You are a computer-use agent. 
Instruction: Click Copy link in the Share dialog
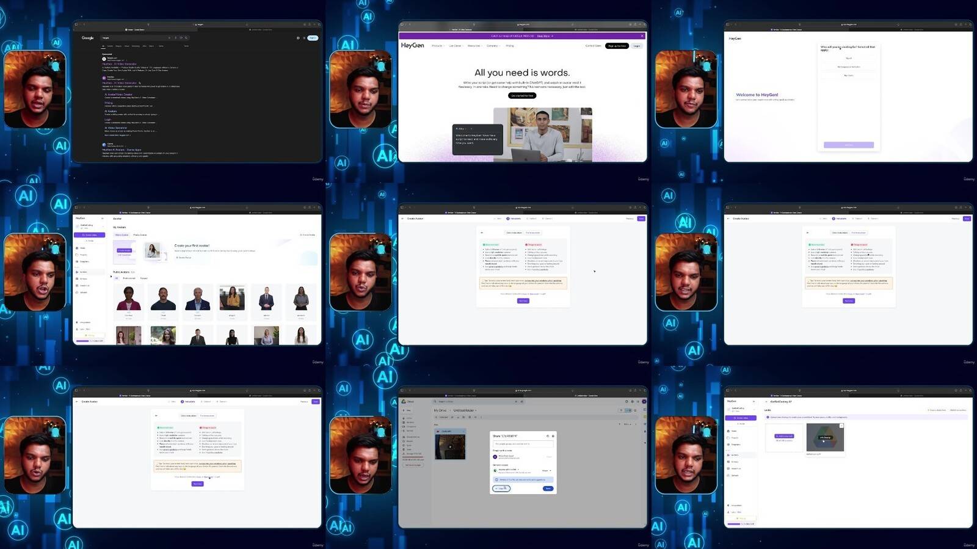pyautogui.click(x=501, y=489)
